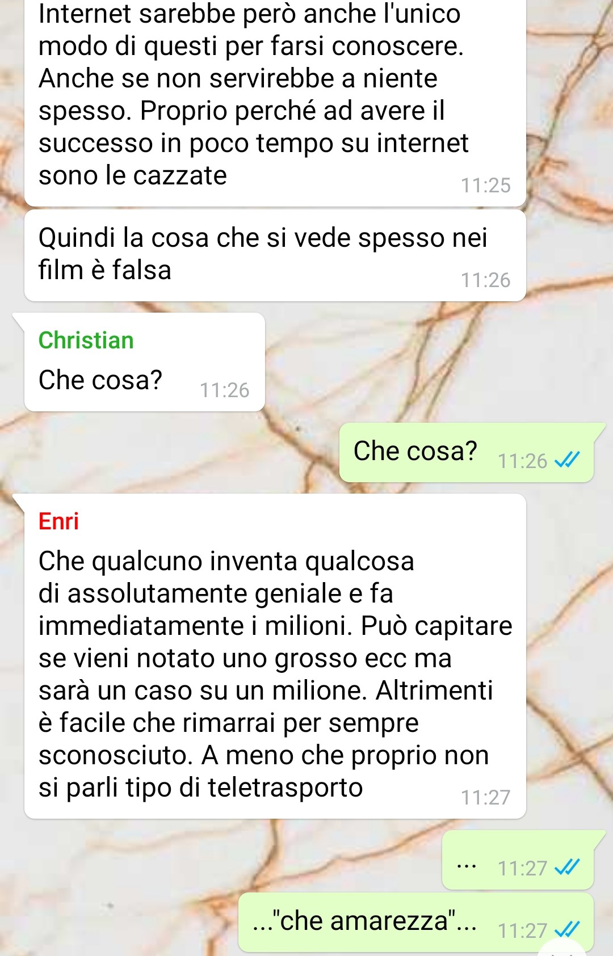This screenshot has height=956, width=613.
Task: Select the top message ending with 'cazzate'
Action: [x=275, y=102]
